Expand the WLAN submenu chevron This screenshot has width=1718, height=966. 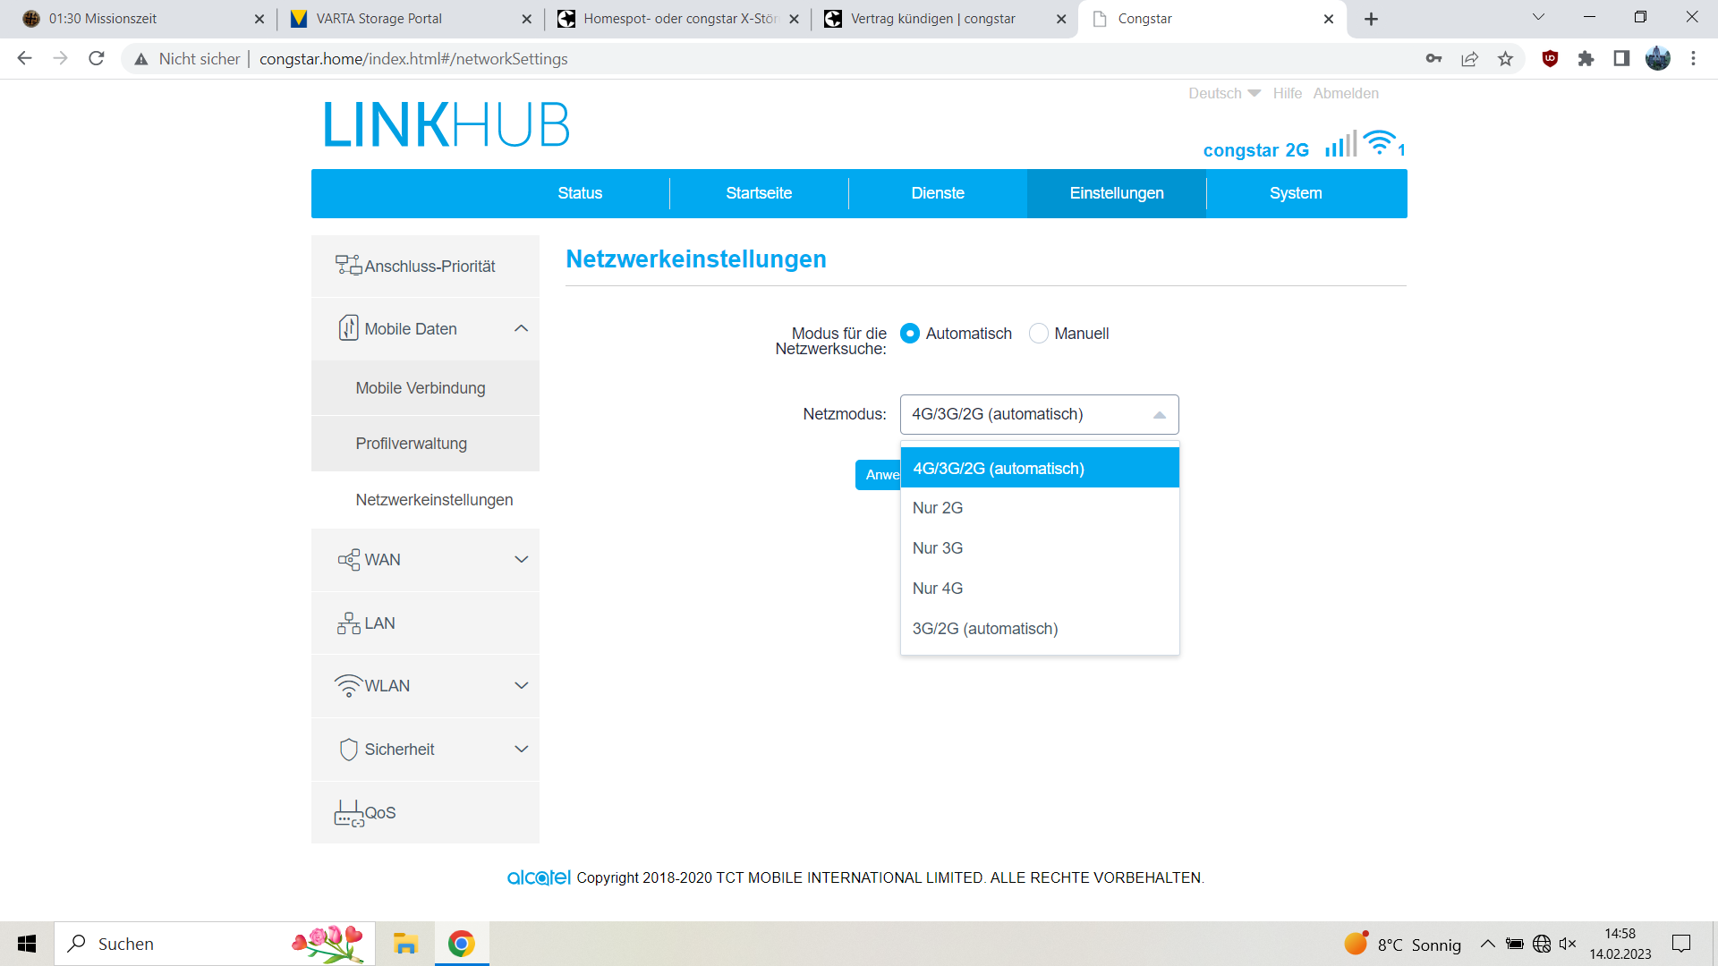521,685
